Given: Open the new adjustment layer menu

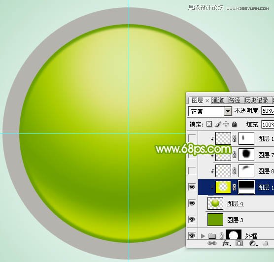Looking at the screenshot, I should click(253, 243).
